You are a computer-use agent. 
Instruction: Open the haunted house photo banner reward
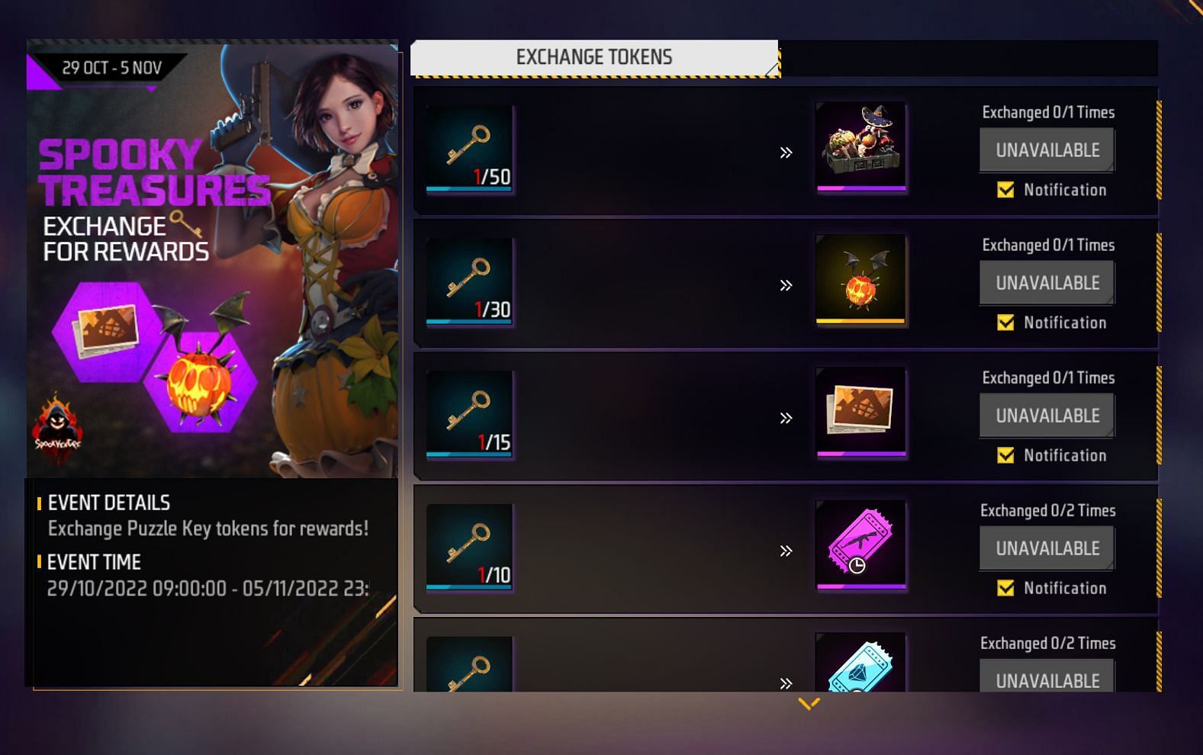860,412
